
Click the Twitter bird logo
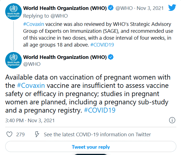click(x=172, y=7)
